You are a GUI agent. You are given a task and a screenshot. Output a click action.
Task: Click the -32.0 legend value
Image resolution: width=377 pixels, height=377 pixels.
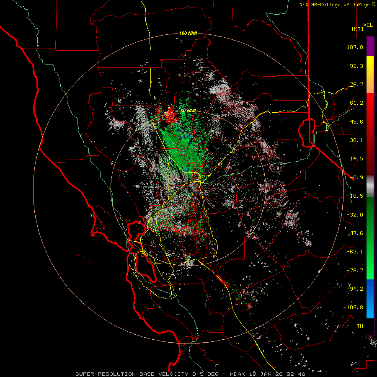355,215
